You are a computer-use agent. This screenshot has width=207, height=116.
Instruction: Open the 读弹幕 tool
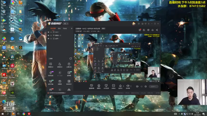coord(69,74)
